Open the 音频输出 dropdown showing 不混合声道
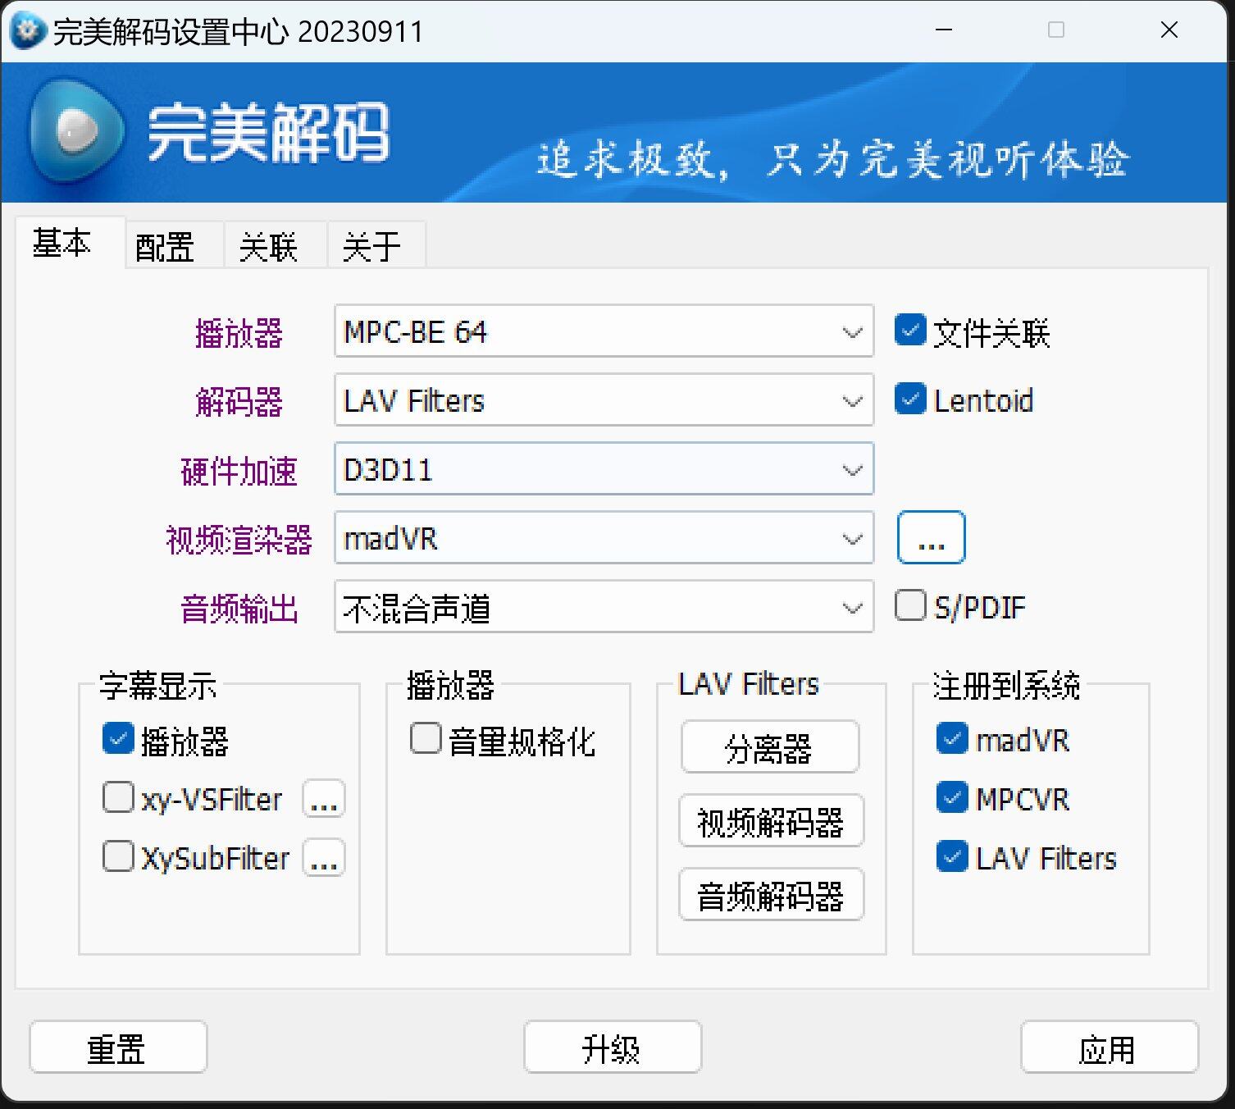The height and width of the screenshot is (1109, 1235). point(604,607)
